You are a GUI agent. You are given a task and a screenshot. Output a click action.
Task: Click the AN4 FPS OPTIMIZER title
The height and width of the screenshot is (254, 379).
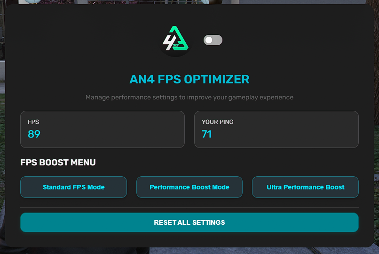point(189,79)
